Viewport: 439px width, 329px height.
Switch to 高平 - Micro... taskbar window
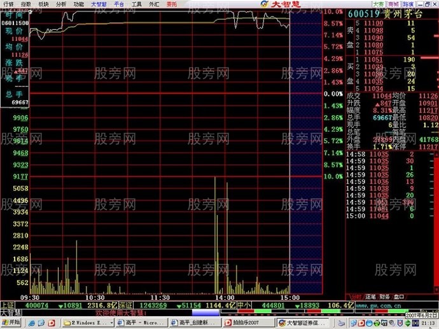point(142,323)
